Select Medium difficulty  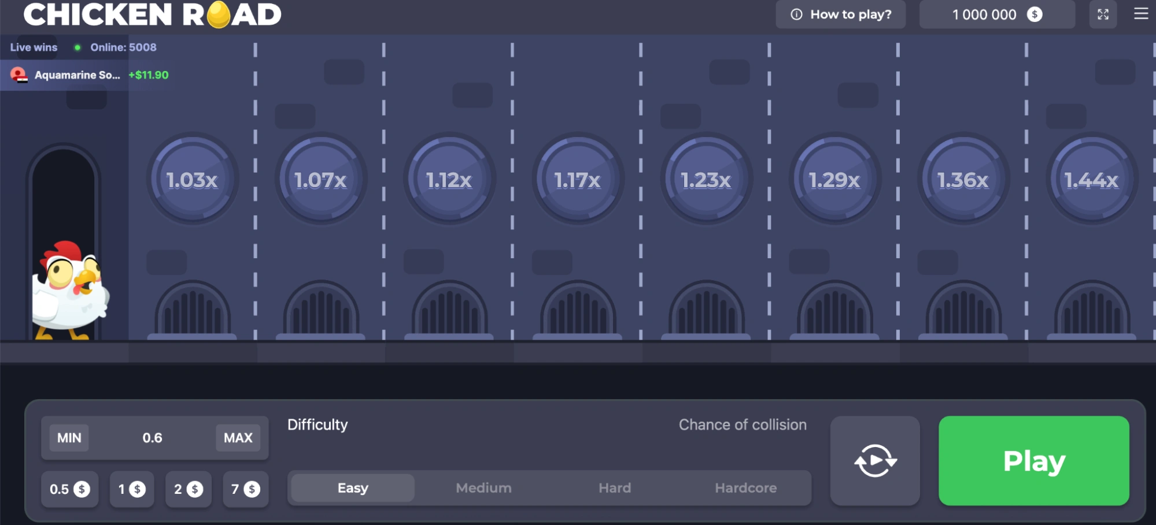(x=483, y=488)
